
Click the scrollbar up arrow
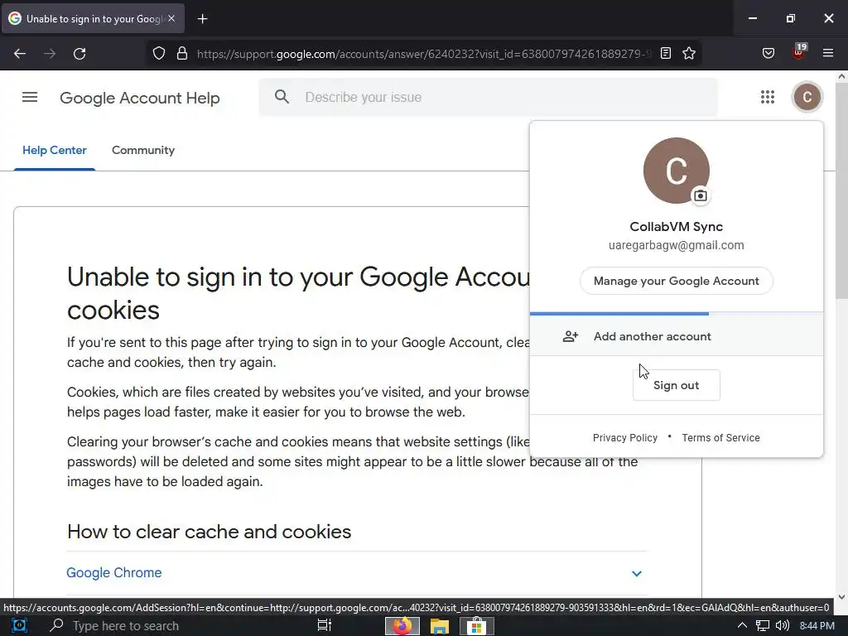coord(841,77)
